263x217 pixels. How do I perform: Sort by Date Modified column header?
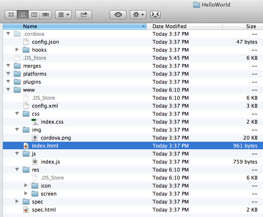169,26
